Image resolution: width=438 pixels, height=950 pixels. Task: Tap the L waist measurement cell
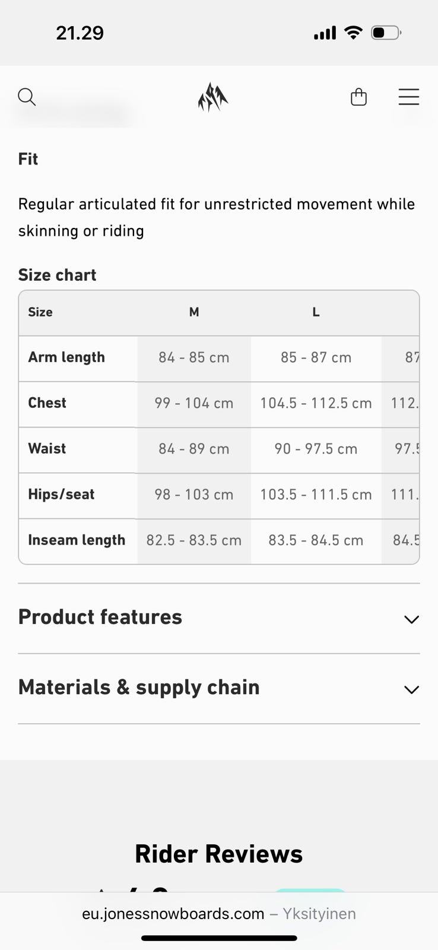pos(316,449)
